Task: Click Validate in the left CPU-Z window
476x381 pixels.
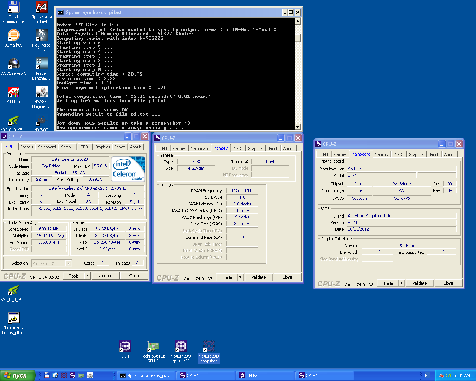Action: [105, 276]
